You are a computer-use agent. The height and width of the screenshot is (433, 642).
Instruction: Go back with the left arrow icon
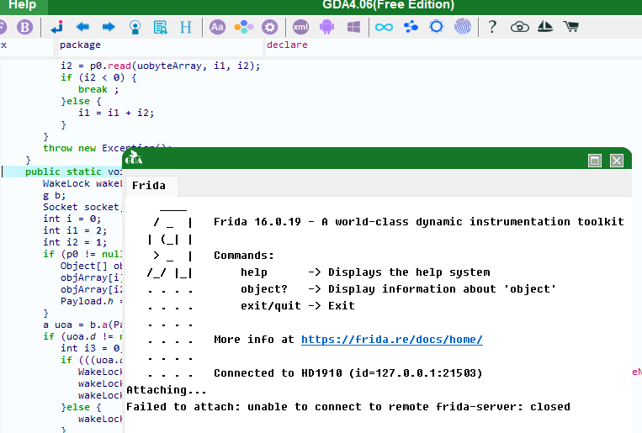(82, 28)
